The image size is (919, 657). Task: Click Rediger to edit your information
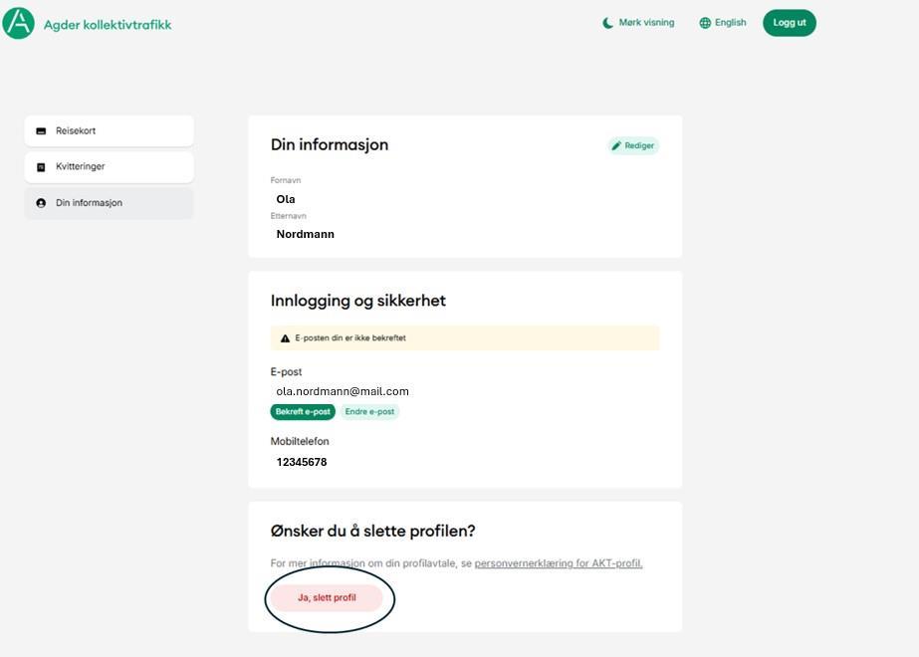click(x=634, y=146)
